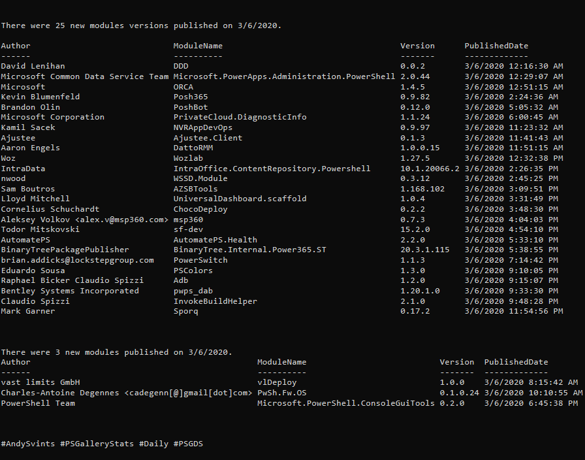Select author "Aleksey Volkov <alex.v@msp360.com>"
This screenshot has height=460, width=585.
click(x=85, y=220)
